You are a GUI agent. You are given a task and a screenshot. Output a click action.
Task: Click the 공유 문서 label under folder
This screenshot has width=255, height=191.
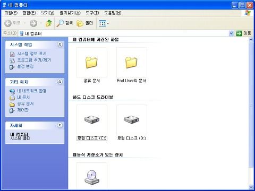92,81
